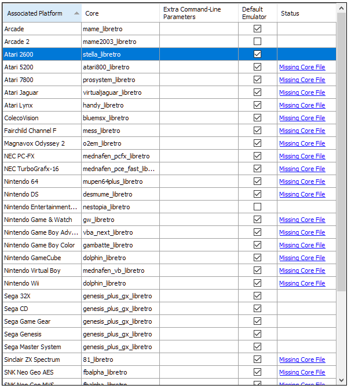Screen dimensions: 351x389
Task: Select the Sega Master System platform cell
Action: [42, 347]
